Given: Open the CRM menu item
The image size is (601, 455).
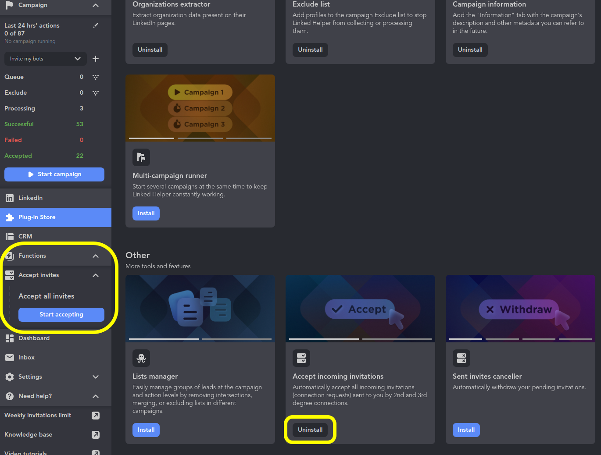Looking at the screenshot, I should [25, 237].
